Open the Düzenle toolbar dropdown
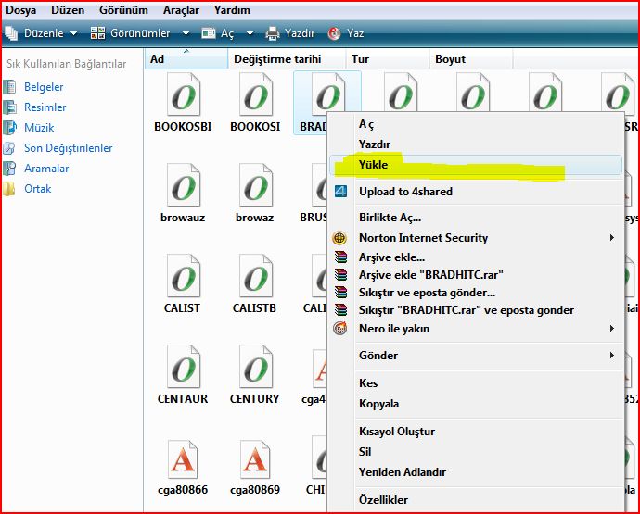Image resolution: width=640 pixels, height=514 pixels. pos(41,33)
